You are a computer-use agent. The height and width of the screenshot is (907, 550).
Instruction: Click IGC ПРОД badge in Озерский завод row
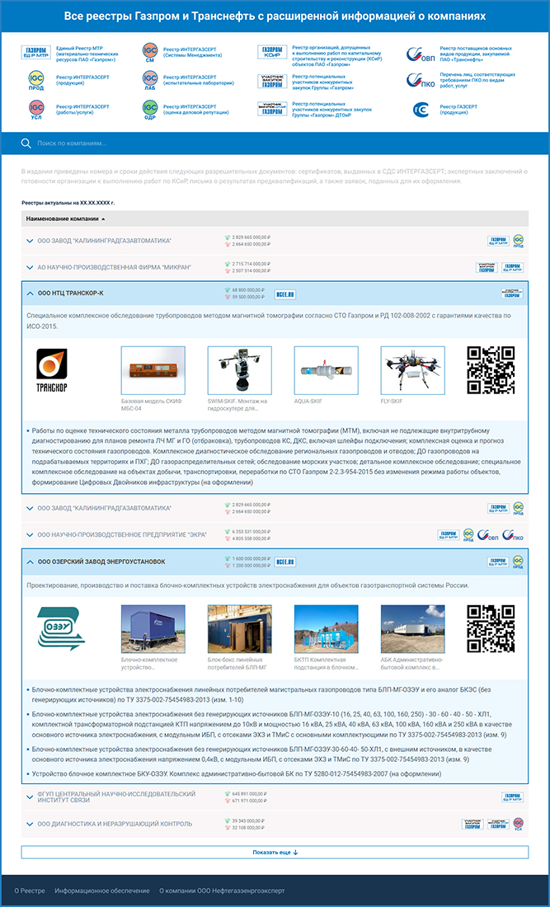pos(518,561)
